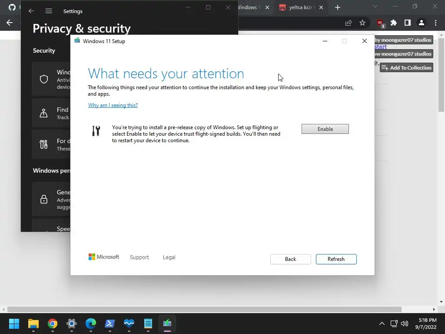
Task: Open the blue heartbeat app on taskbar
Action: point(129,324)
